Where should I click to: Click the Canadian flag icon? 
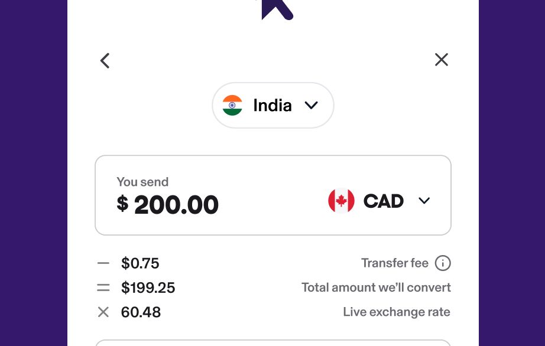341,201
